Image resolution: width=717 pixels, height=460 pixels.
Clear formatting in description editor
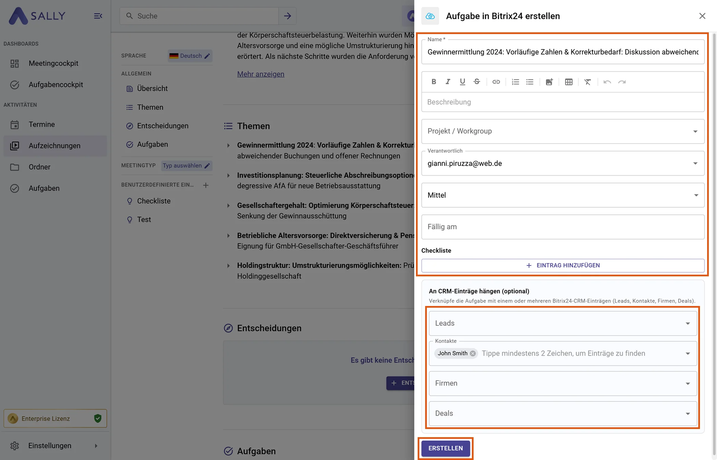click(587, 82)
